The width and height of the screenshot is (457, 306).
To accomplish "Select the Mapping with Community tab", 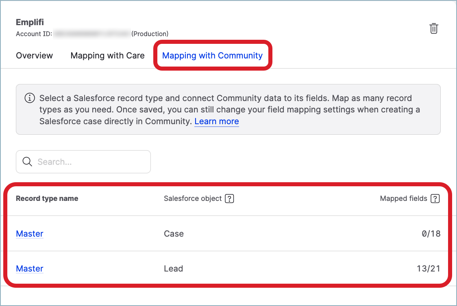I will 212,56.
